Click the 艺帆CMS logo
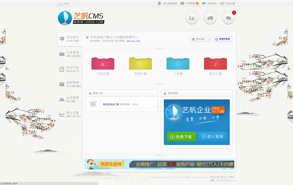293x185 pixels. click(x=81, y=18)
